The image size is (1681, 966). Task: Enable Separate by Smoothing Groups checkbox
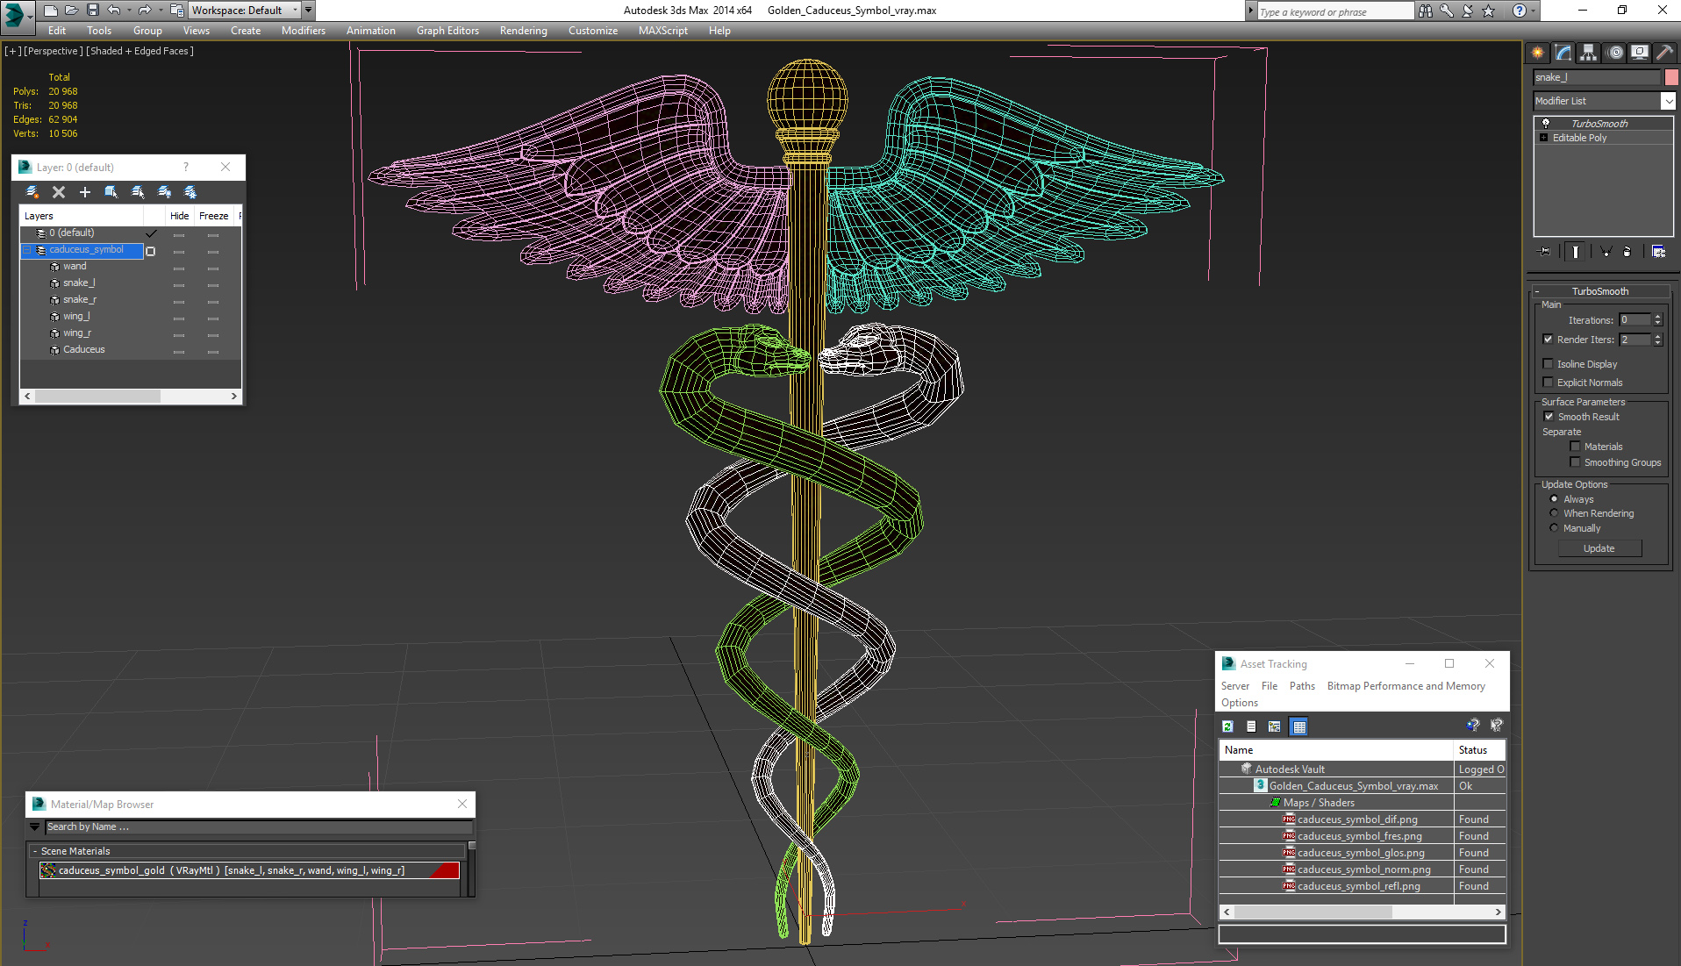[x=1576, y=462]
